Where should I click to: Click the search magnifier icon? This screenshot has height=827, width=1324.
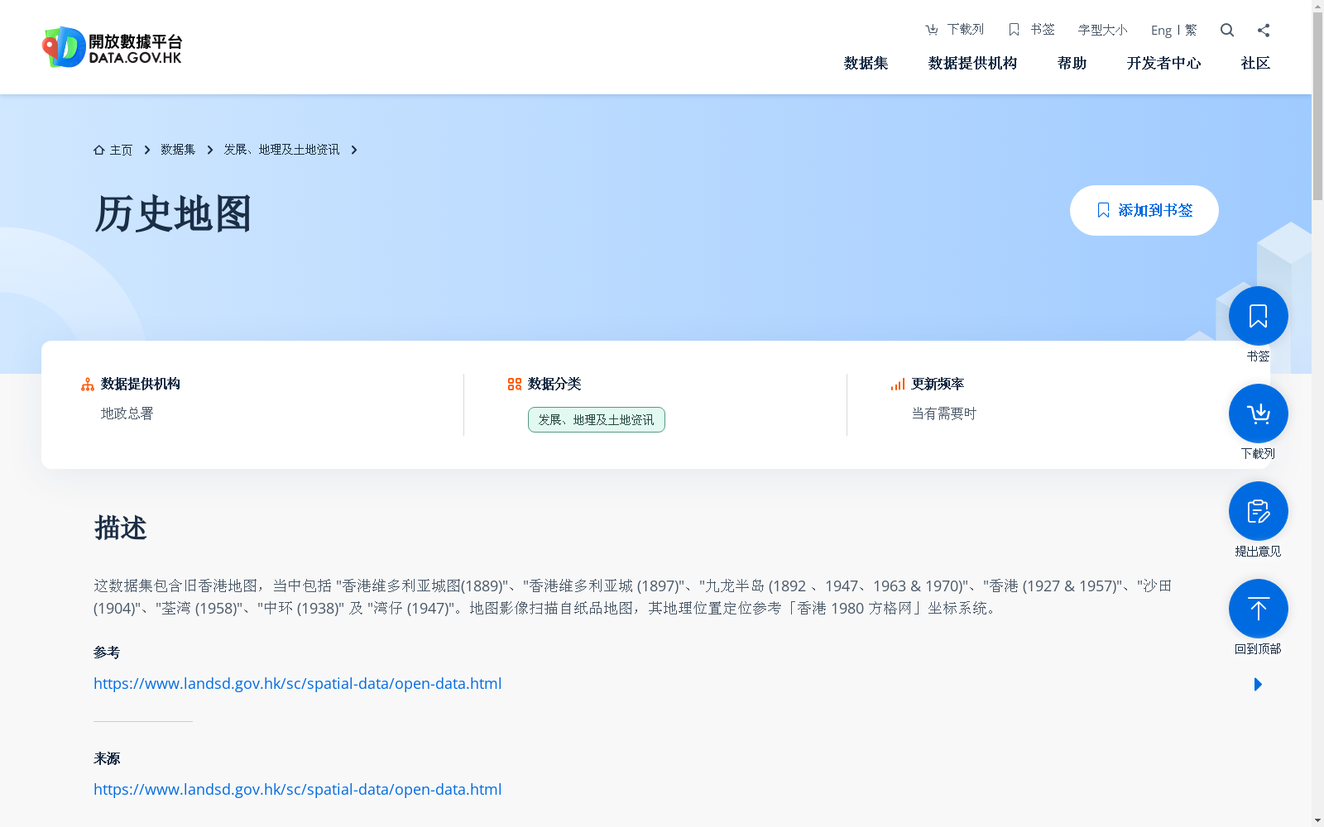1227,30
